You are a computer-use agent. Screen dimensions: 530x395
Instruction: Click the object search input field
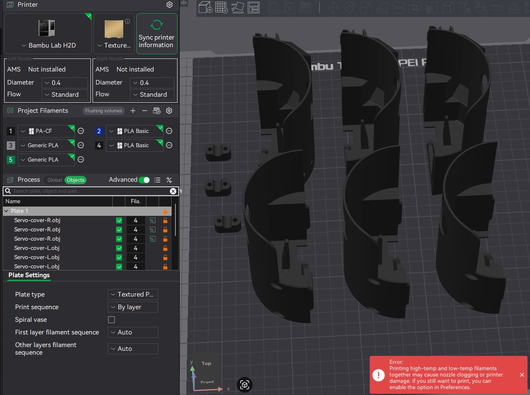pyautogui.click(x=90, y=191)
